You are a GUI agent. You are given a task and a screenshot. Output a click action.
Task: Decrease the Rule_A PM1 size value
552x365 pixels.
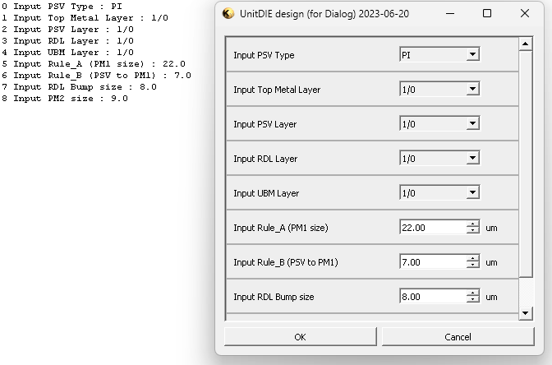click(472, 231)
